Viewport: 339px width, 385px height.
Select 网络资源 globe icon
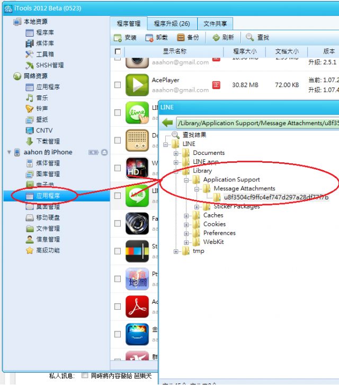pos(17,76)
